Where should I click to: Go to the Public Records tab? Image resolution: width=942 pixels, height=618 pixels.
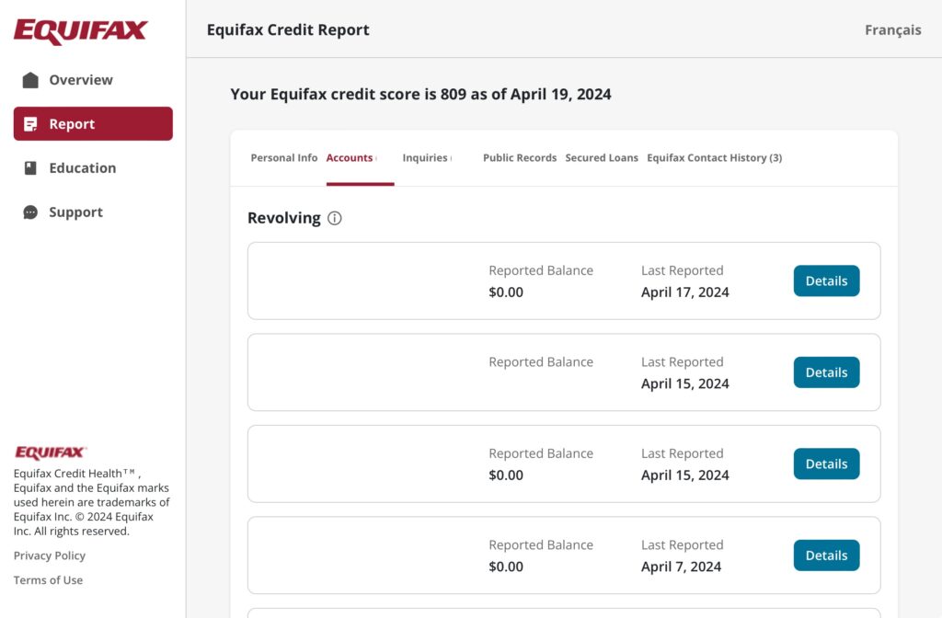pyautogui.click(x=520, y=158)
